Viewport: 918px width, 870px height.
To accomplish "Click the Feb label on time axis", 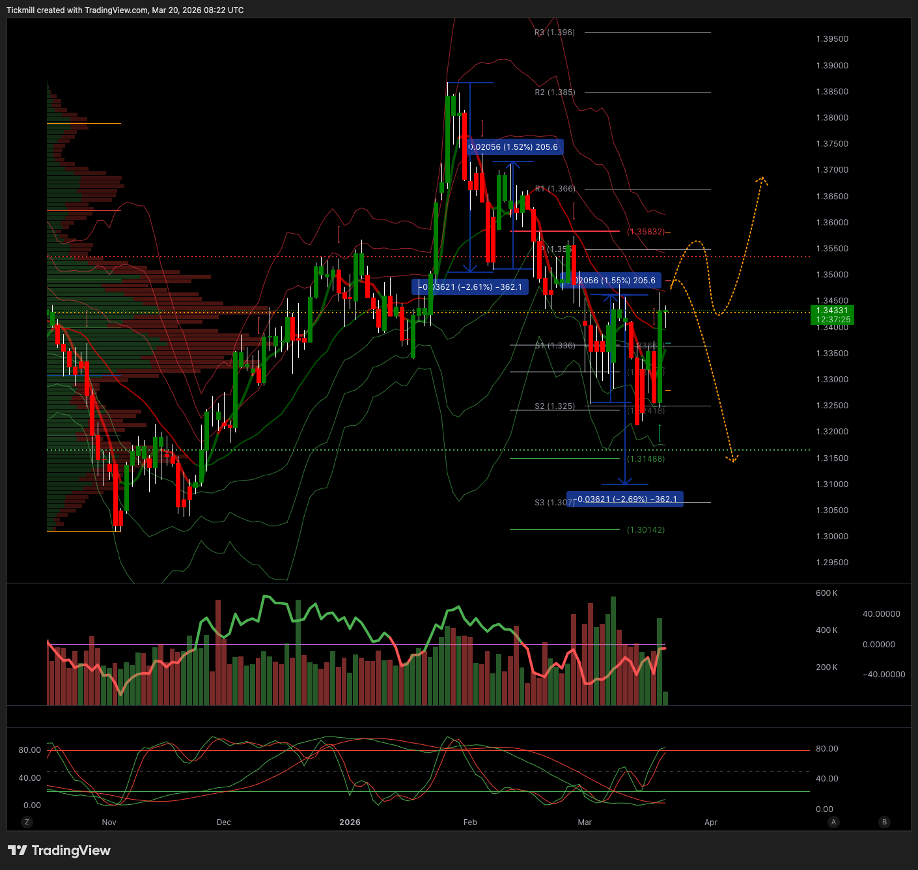I will (470, 822).
